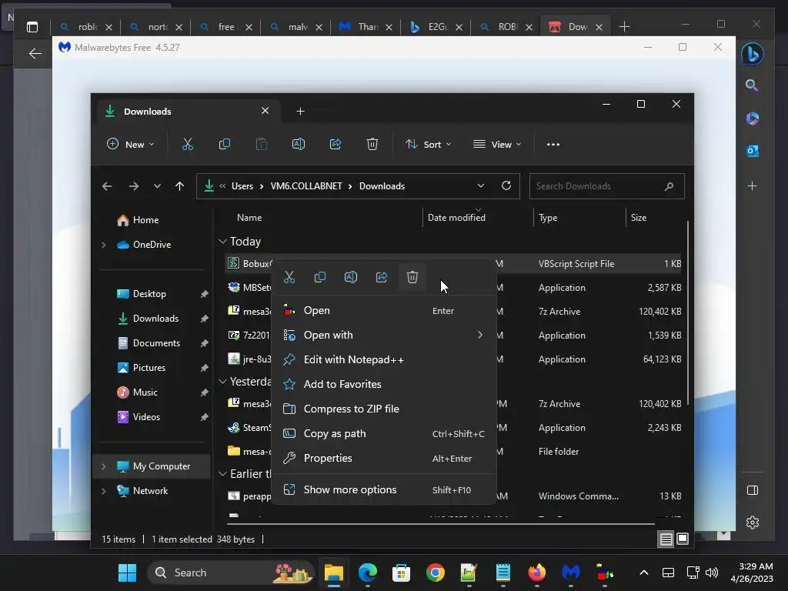Viewport: 788px width, 591px height.
Task: Open Bing chat sidebar icon
Action: (x=753, y=54)
